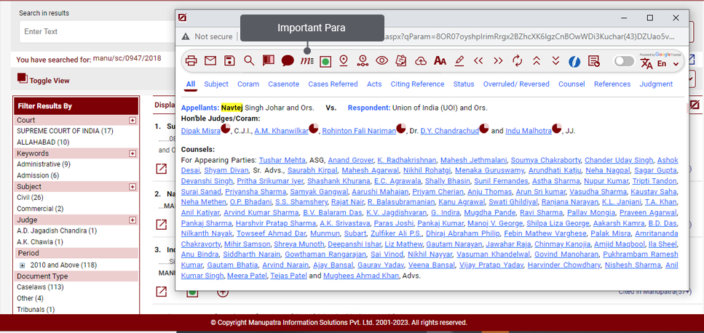Screen dimensions: 704x333
Task: Expand the Court filter section
Action: [133, 120]
